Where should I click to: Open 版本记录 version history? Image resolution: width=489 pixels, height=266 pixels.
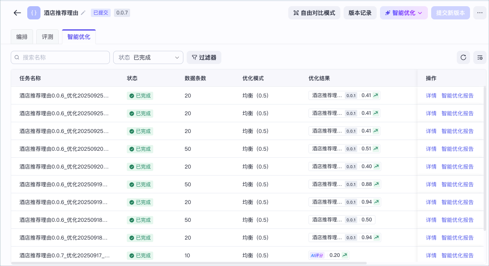click(x=360, y=13)
